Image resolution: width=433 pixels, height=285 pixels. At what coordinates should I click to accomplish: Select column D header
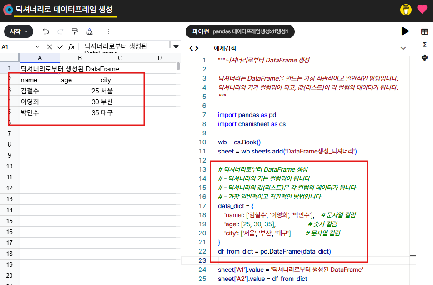(160, 58)
